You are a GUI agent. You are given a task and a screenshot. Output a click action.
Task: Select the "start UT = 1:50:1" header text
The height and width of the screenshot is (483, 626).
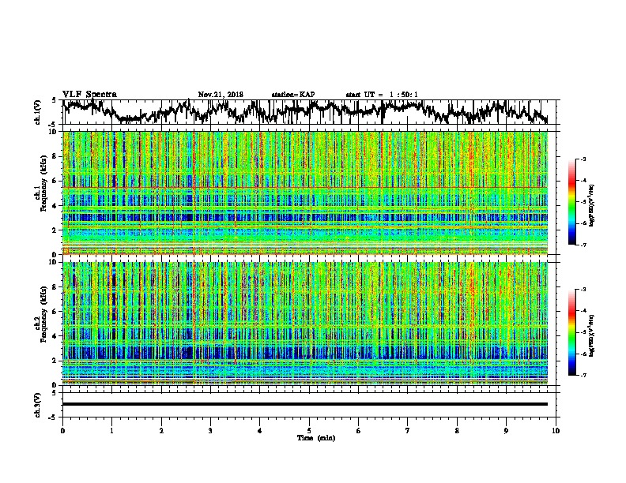382,95
